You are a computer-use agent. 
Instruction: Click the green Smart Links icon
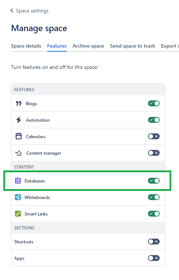pyautogui.click(x=18, y=214)
